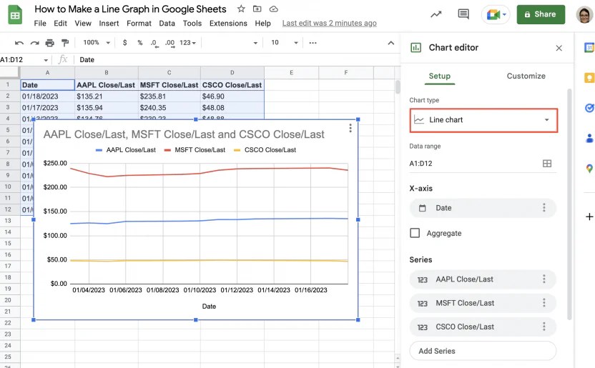Viewport: 595px width, 368px height.
Task: Open Google Calendar side panel
Action: (589, 47)
